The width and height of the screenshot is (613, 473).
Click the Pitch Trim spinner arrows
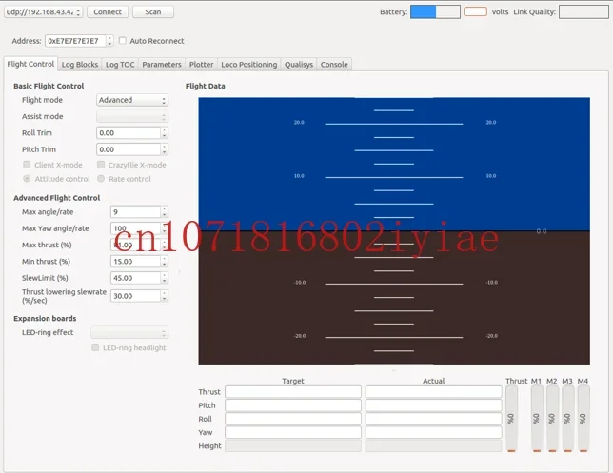tap(164, 149)
